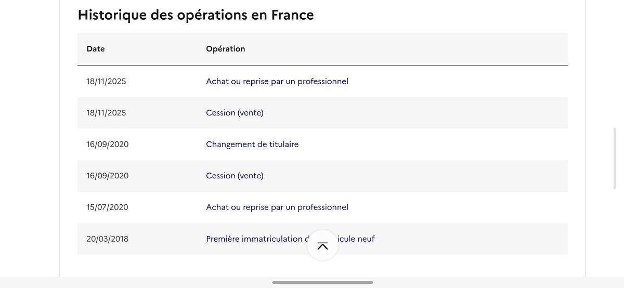Click the scroll-to-top arrow button
Image resolution: width=624 pixels, height=288 pixels.
click(x=322, y=245)
